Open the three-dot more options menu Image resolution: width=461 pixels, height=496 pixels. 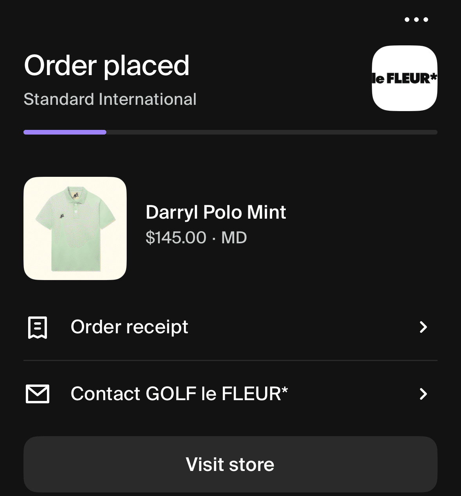(x=416, y=20)
